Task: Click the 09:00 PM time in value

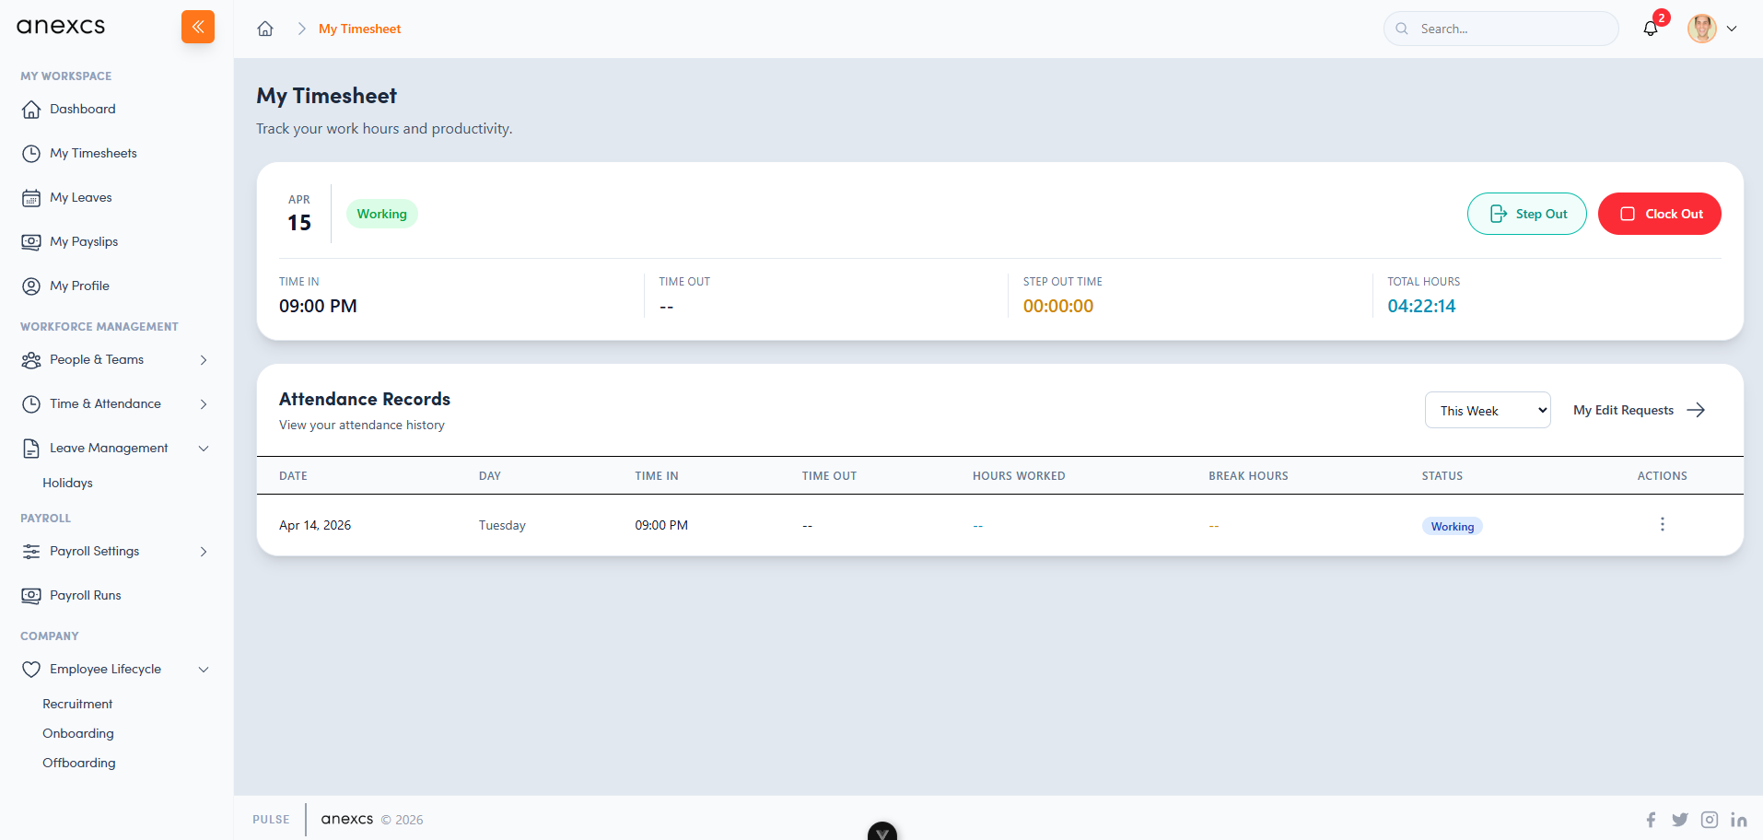Action: point(318,306)
